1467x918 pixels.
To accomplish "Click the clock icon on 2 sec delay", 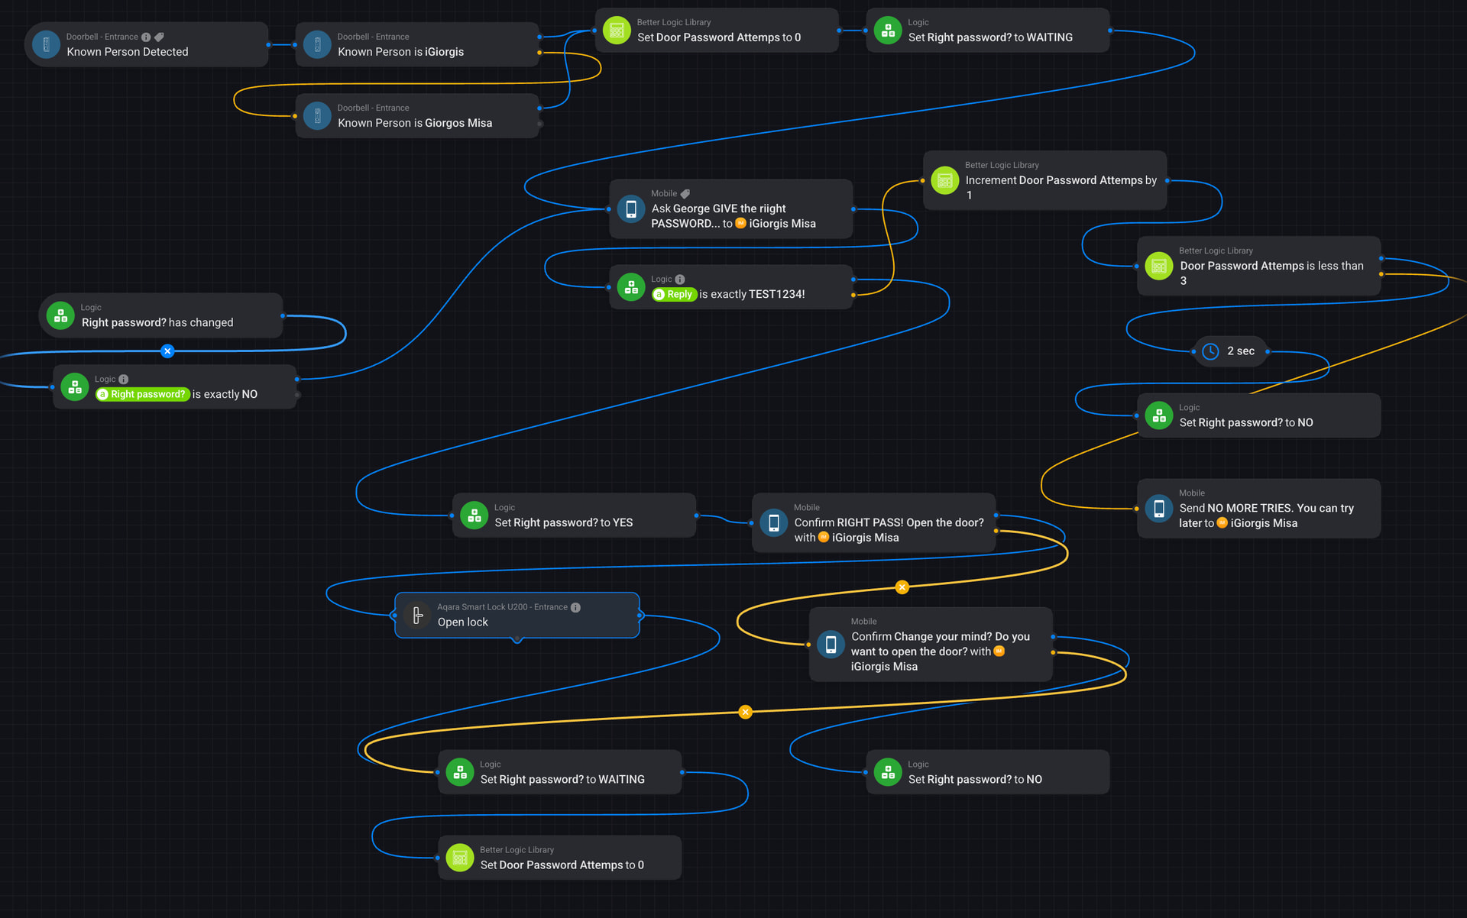I will pyautogui.click(x=1210, y=351).
